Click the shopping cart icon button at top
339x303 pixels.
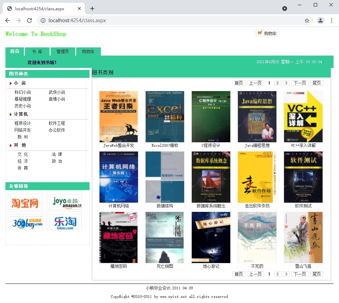(267, 33)
